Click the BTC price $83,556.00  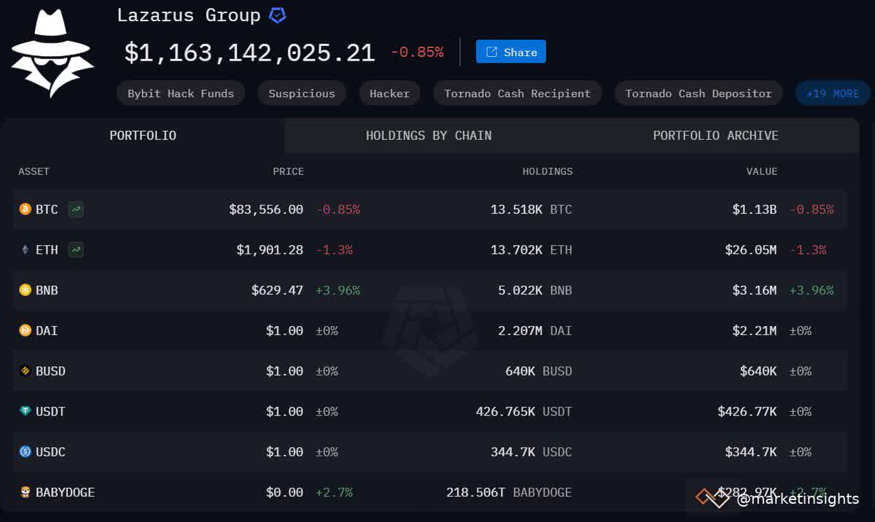[266, 209]
